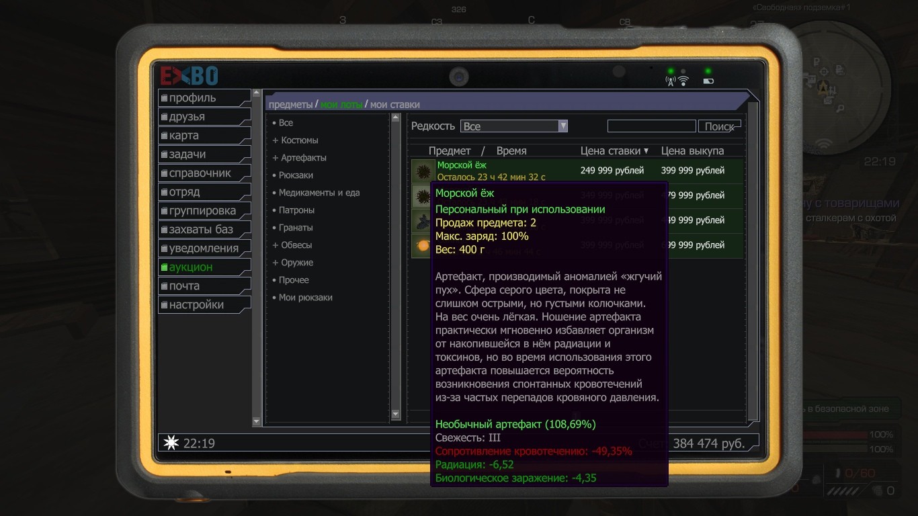Image resolution: width=918 pixels, height=516 pixels.
Task: Switch to the предметы tab
Action: pos(290,104)
